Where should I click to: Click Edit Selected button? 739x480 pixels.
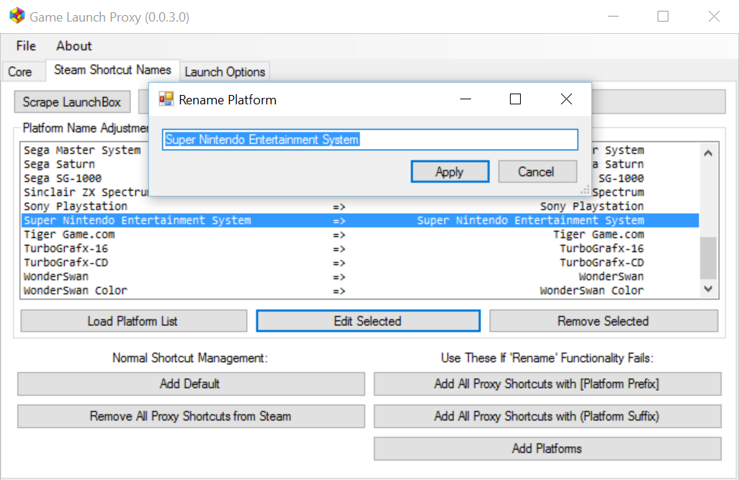coord(368,321)
